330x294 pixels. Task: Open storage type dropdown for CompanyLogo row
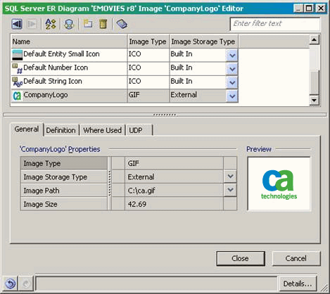tap(232, 96)
